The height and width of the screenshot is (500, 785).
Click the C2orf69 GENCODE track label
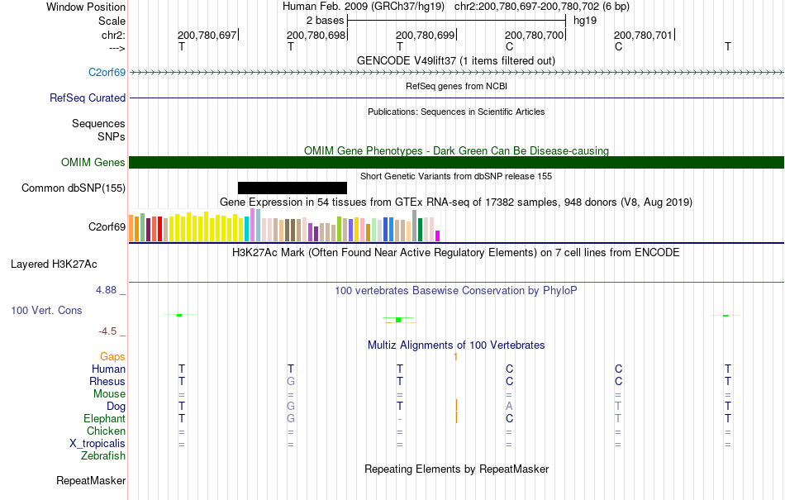coord(107,72)
